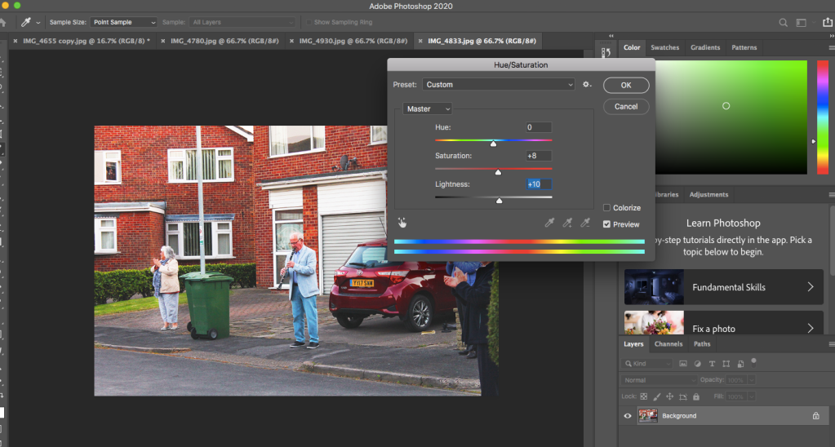Viewport: 835px width, 447px height.
Task: Click the lock all layer icon
Action: point(695,396)
